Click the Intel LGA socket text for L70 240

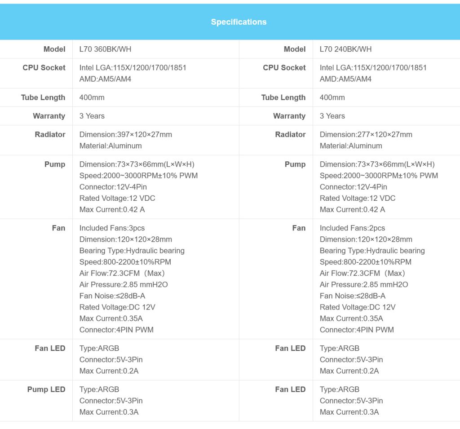coord(373,67)
